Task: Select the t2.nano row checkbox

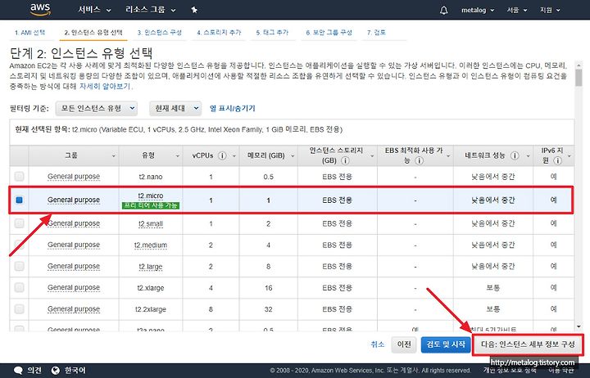Action: (x=19, y=176)
